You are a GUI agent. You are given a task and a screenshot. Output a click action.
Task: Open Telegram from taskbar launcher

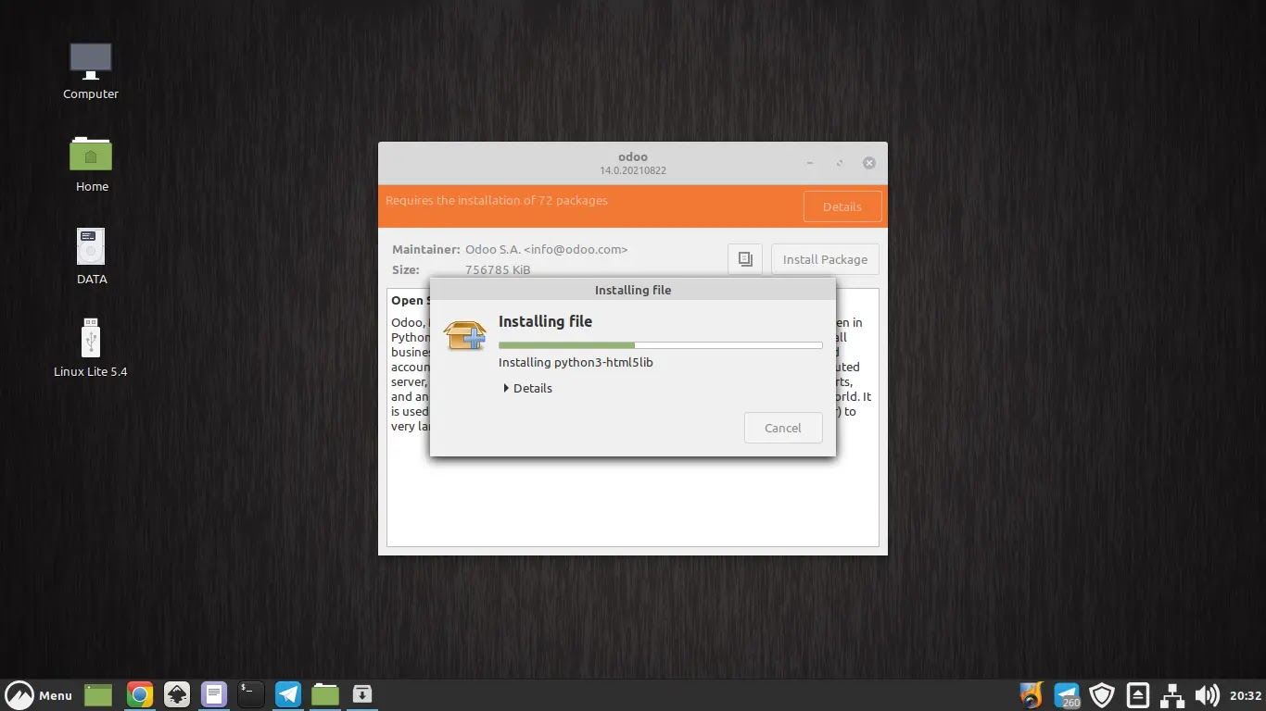click(x=288, y=694)
